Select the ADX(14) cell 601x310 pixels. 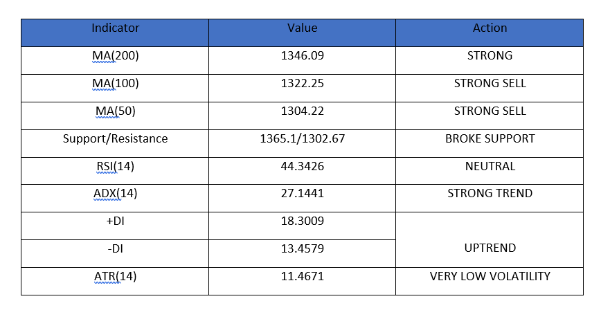point(115,199)
